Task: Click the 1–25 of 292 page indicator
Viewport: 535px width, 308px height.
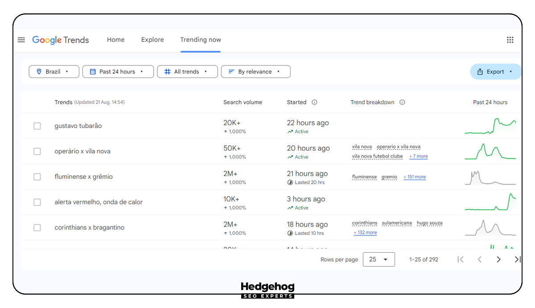Action: [424, 259]
